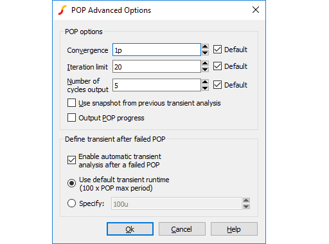Increment Number of cycles output spinner
Viewport: 329px width, 244px height.
pos(205,82)
